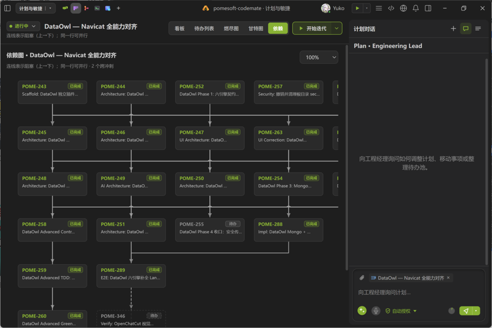The height and width of the screenshot is (328, 492).
Task: Open the POME-247 UI Architecture card
Action: [210, 138]
